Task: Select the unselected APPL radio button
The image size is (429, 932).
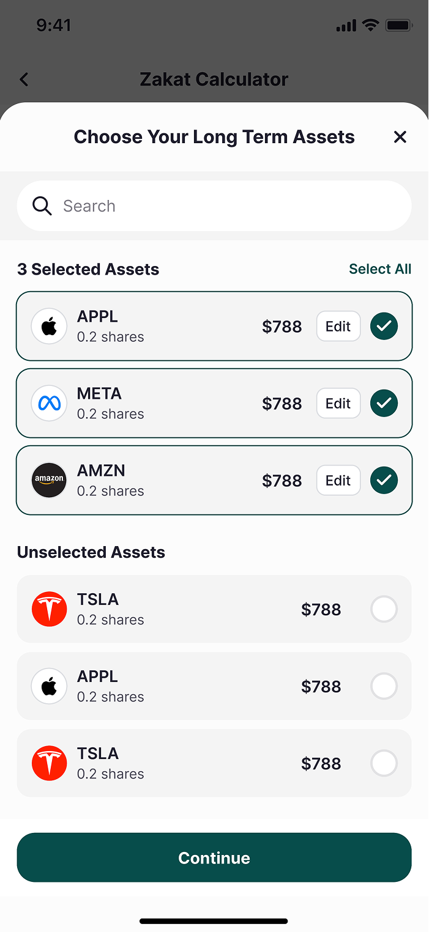Action: 384,687
